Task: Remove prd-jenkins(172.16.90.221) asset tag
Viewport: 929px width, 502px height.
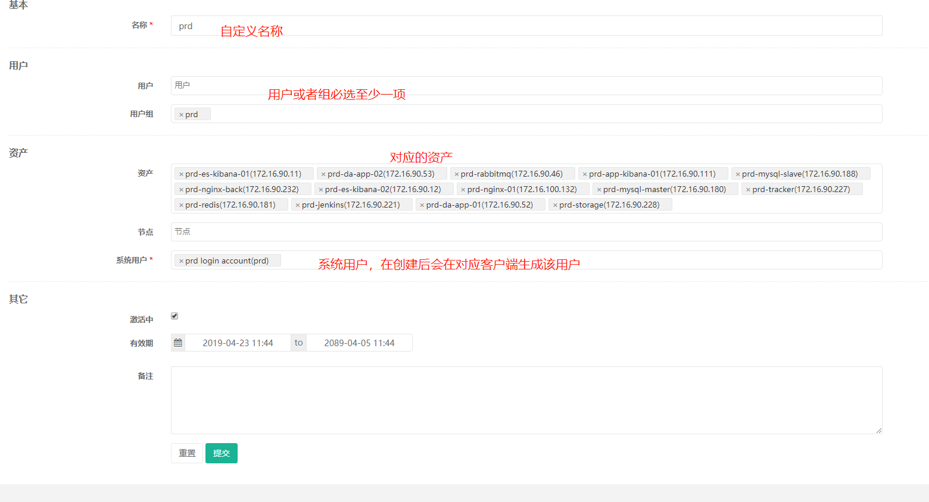Action: click(x=298, y=205)
